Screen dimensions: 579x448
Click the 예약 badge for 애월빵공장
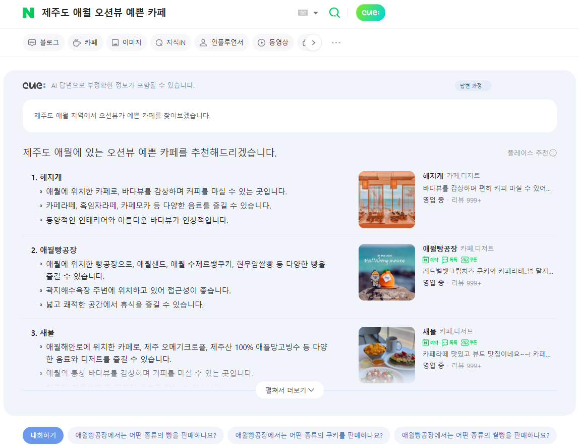(431, 260)
